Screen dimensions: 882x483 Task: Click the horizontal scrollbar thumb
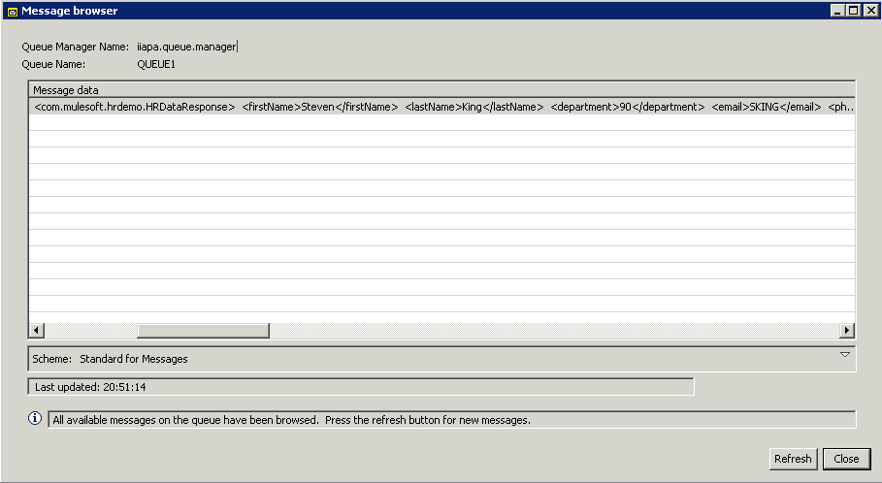click(x=203, y=330)
